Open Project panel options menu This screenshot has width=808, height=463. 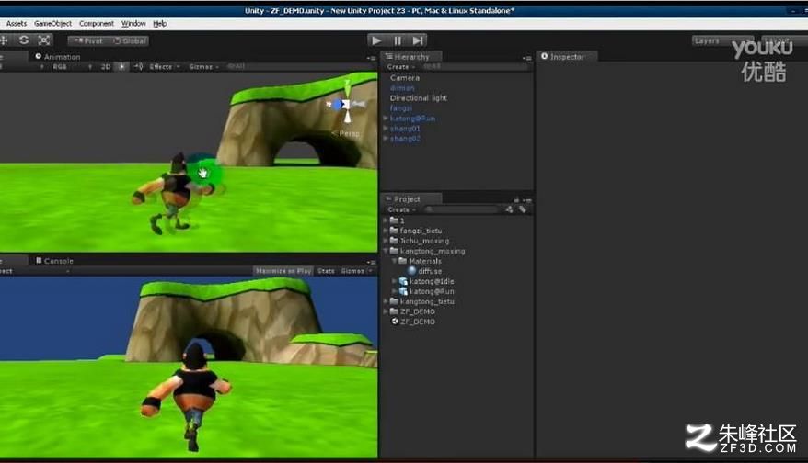526,200
